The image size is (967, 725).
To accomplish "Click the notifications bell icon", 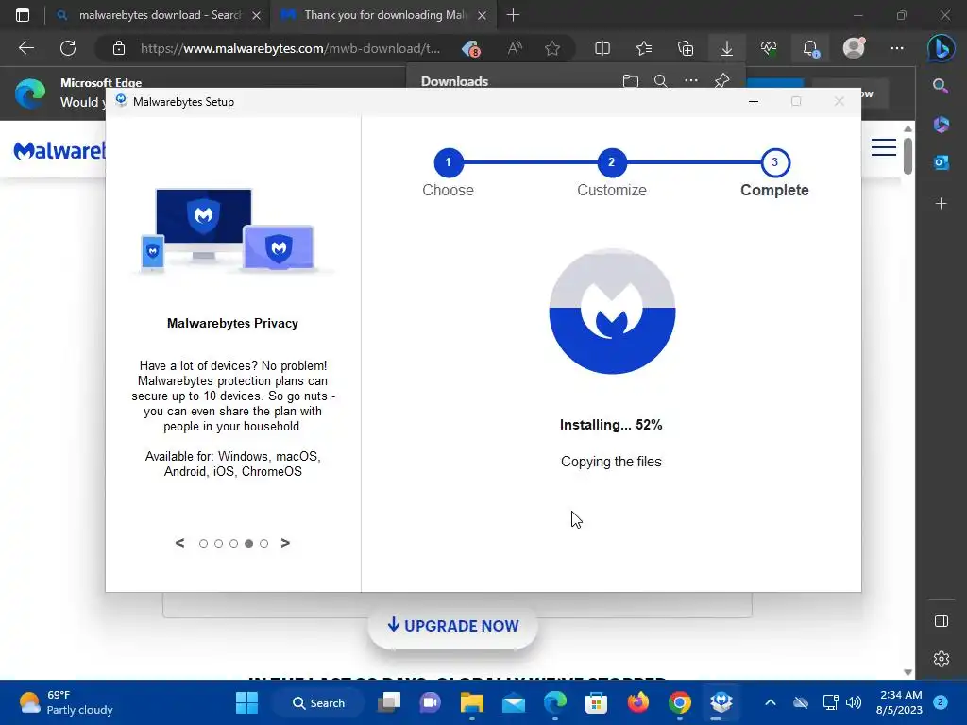I will click(810, 48).
